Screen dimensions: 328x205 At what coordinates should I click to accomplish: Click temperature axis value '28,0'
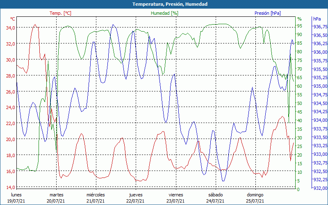[10, 76]
